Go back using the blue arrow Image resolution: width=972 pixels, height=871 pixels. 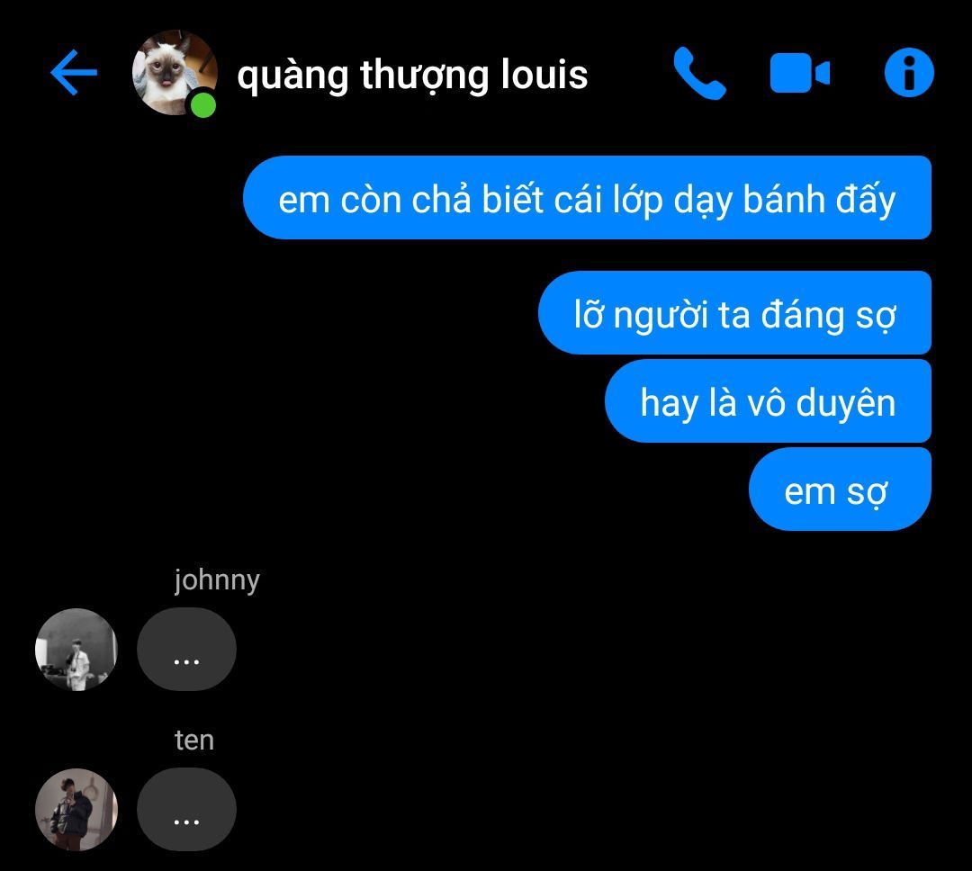tap(74, 73)
